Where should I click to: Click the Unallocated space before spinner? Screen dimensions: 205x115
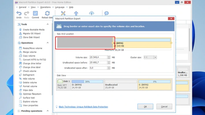point(109,62)
